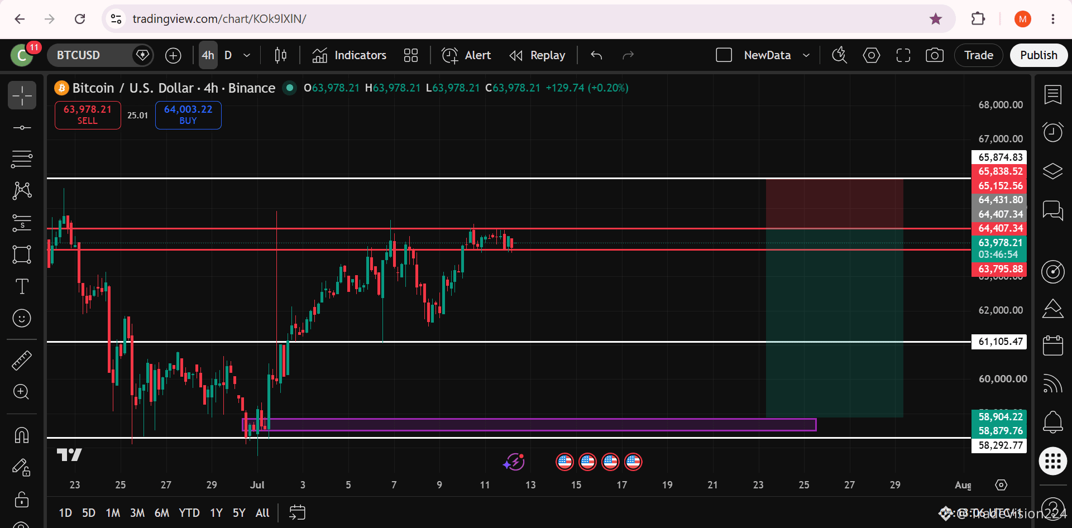Start bar Replay mode

[537, 55]
